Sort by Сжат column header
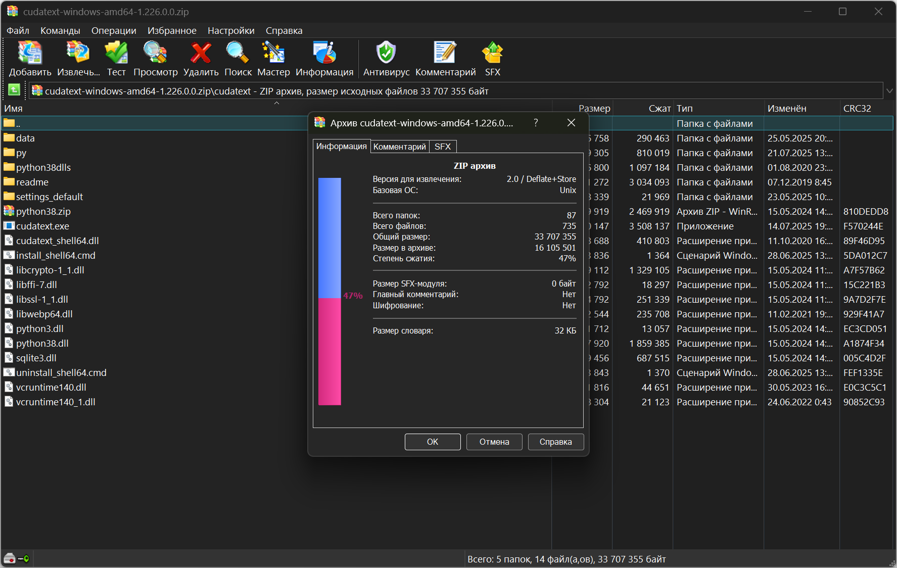 642,108
